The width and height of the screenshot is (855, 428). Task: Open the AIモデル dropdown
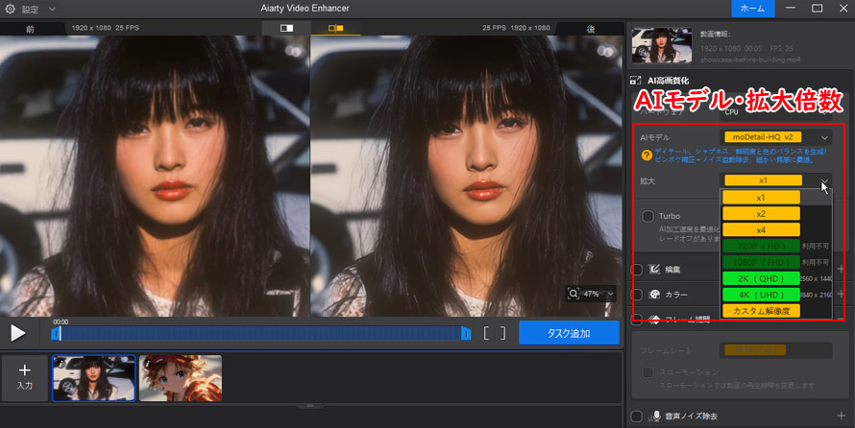click(776, 137)
